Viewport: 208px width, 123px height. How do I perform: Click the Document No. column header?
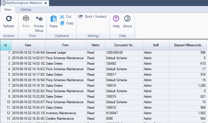point(124,45)
